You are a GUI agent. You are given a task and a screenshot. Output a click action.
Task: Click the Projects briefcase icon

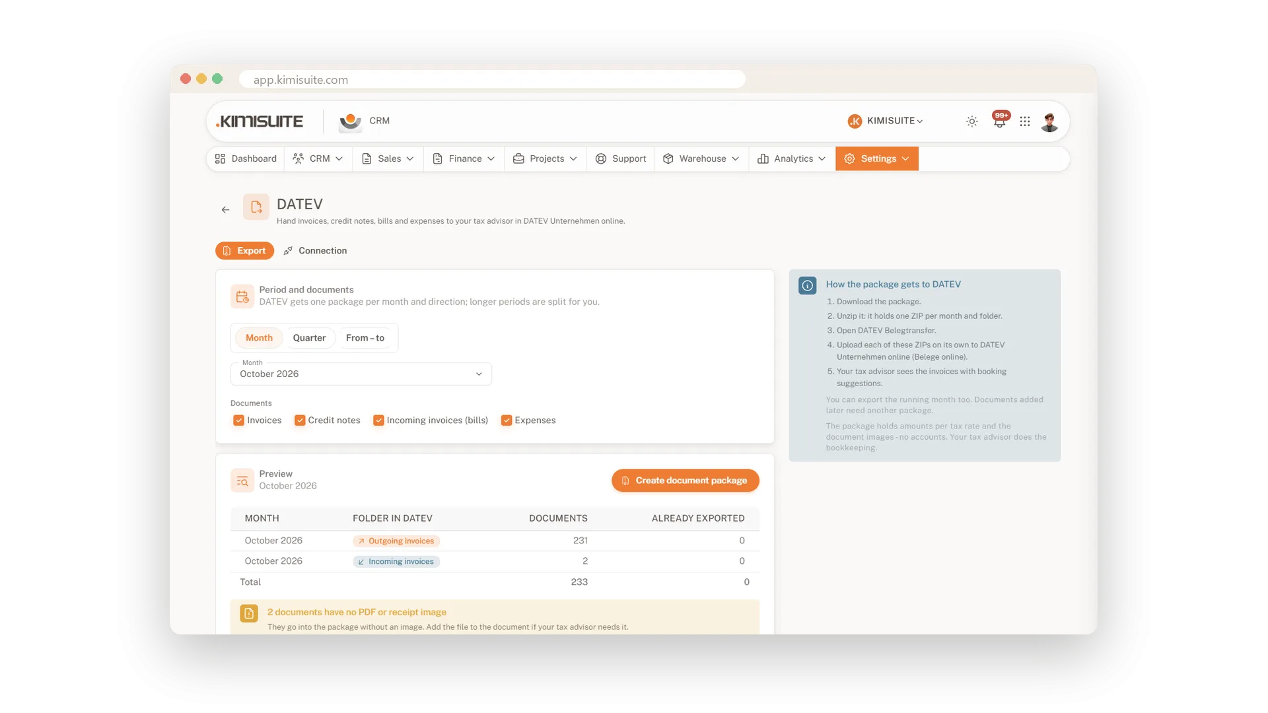tap(518, 159)
